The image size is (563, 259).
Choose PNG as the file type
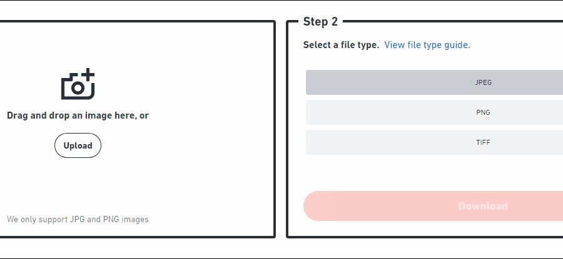[434, 112]
